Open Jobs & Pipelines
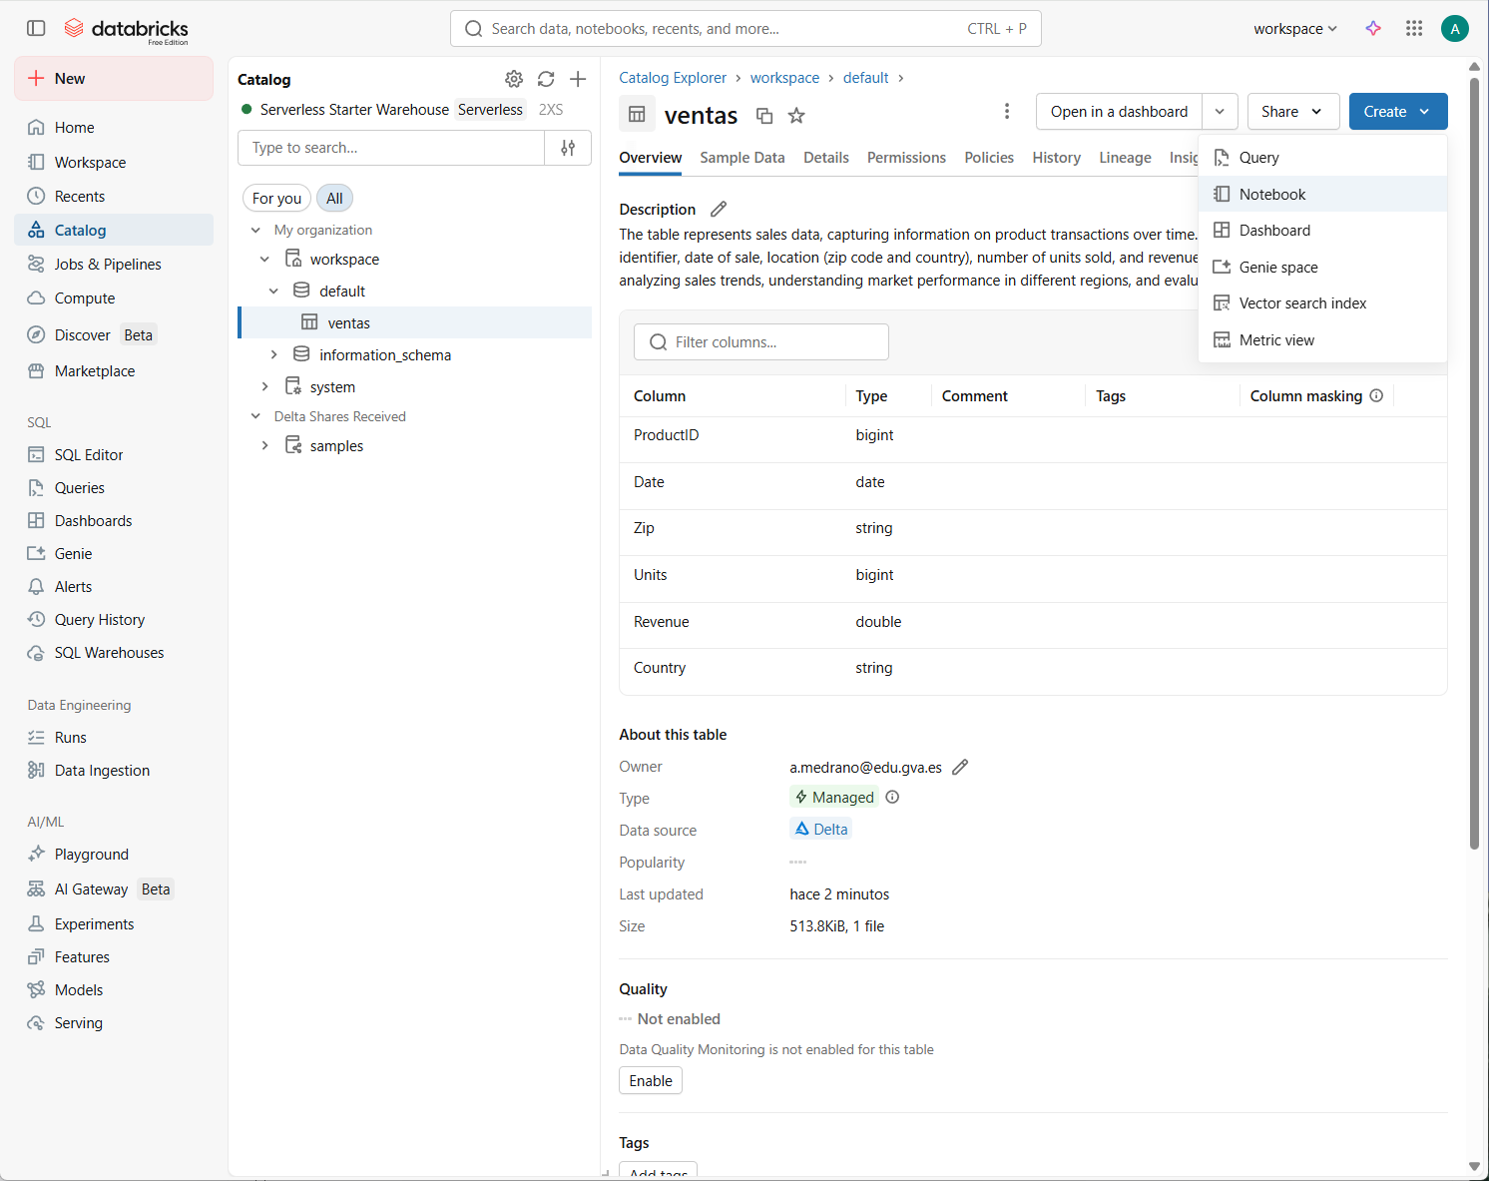The width and height of the screenshot is (1489, 1181). point(114,264)
